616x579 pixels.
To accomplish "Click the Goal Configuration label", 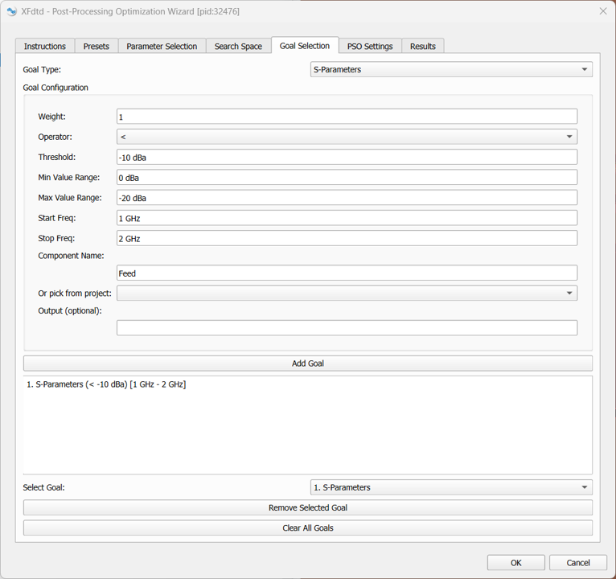I will (55, 88).
